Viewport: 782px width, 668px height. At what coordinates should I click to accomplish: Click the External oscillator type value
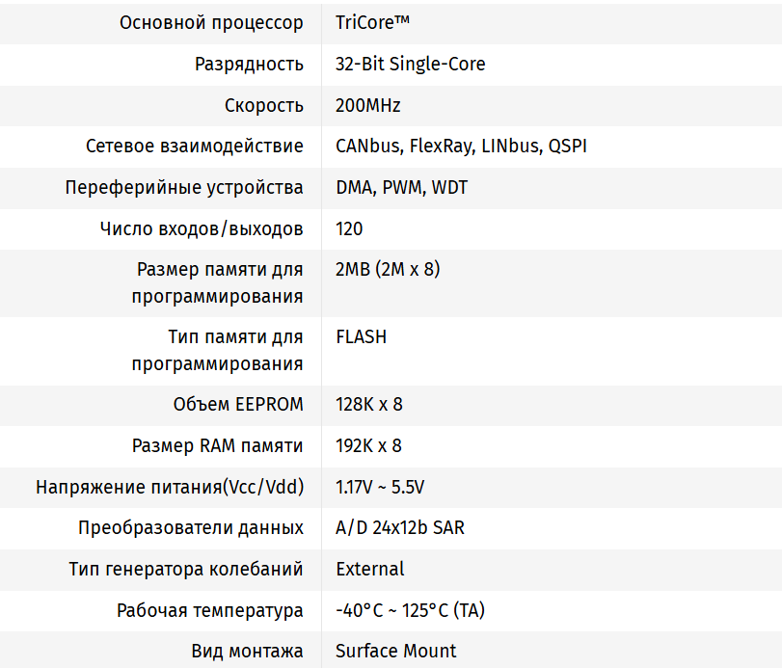point(369,569)
